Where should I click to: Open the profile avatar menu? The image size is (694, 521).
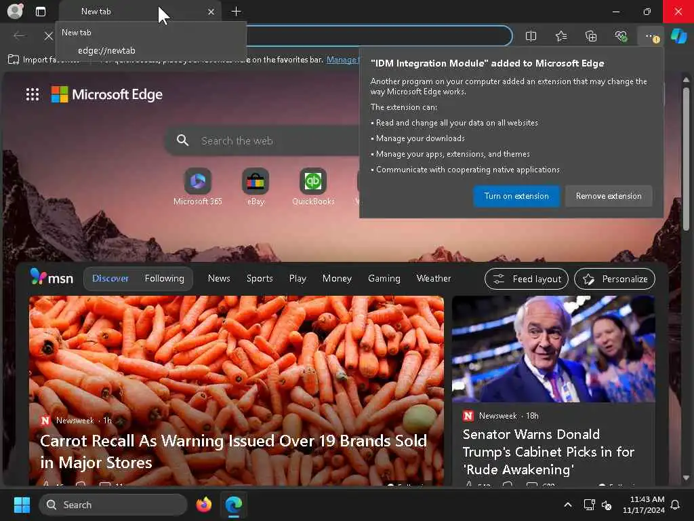(15, 12)
